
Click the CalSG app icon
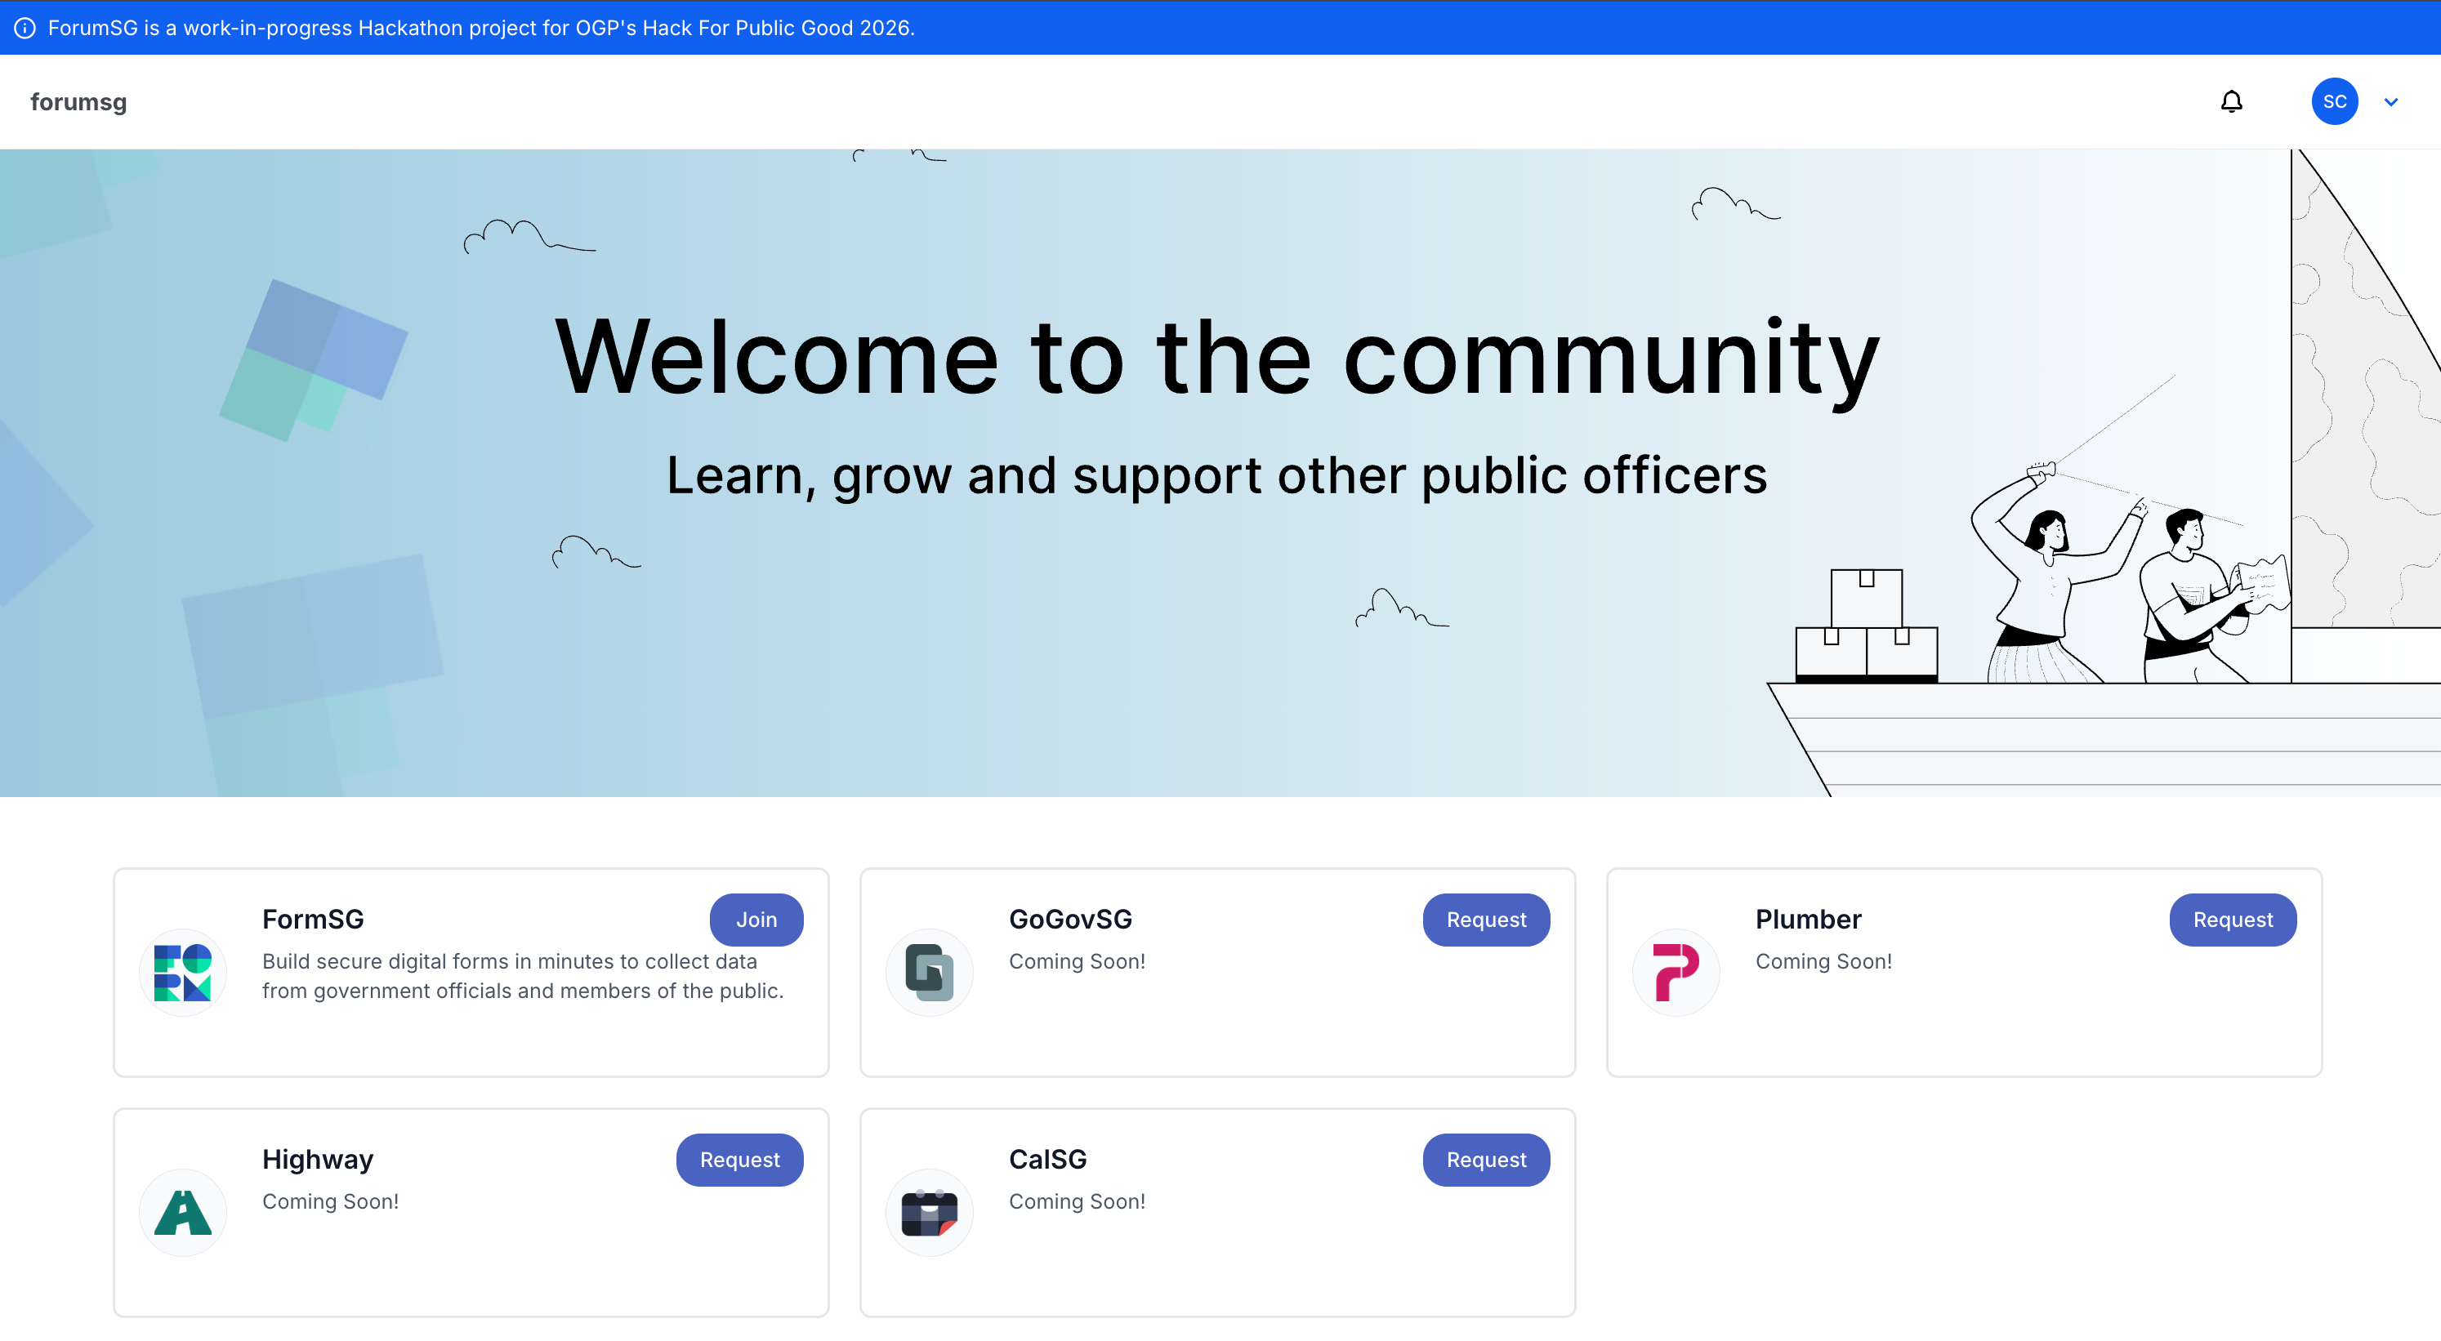tap(929, 1211)
